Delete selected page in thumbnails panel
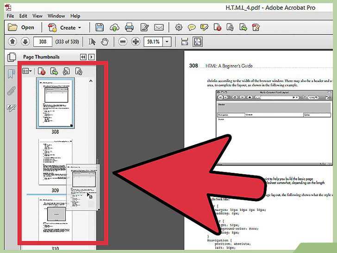This screenshot has height=253, width=337. point(42,71)
